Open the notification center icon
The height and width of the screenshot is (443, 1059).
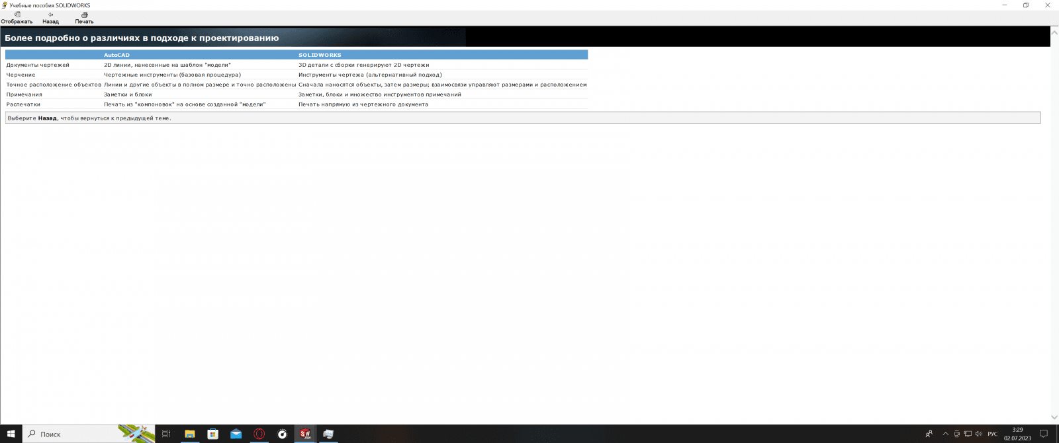tap(1044, 434)
